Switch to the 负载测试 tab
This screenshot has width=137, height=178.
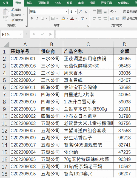[123, 3]
